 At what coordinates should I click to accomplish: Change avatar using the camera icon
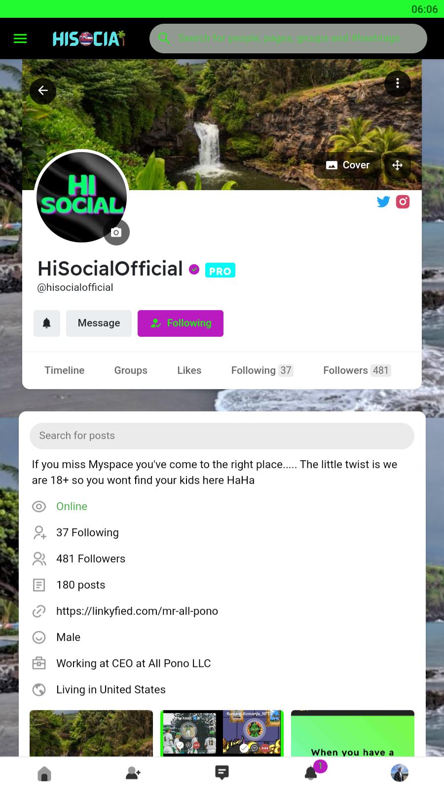pyautogui.click(x=116, y=232)
